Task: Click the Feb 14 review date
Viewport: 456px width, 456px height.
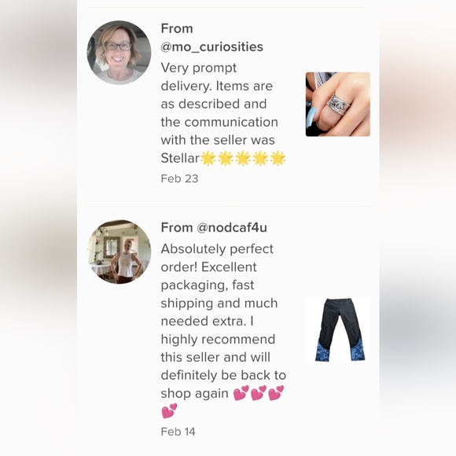Action: [x=178, y=432]
